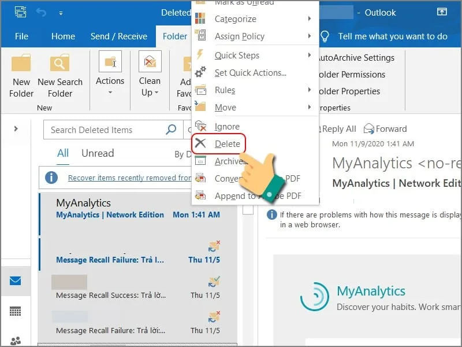Expand the collapsed folder pane chevron
This screenshot has width=462, height=347.
[16, 129]
